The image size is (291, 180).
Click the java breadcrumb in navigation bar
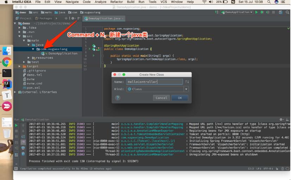pyautogui.click(x=60, y=12)
